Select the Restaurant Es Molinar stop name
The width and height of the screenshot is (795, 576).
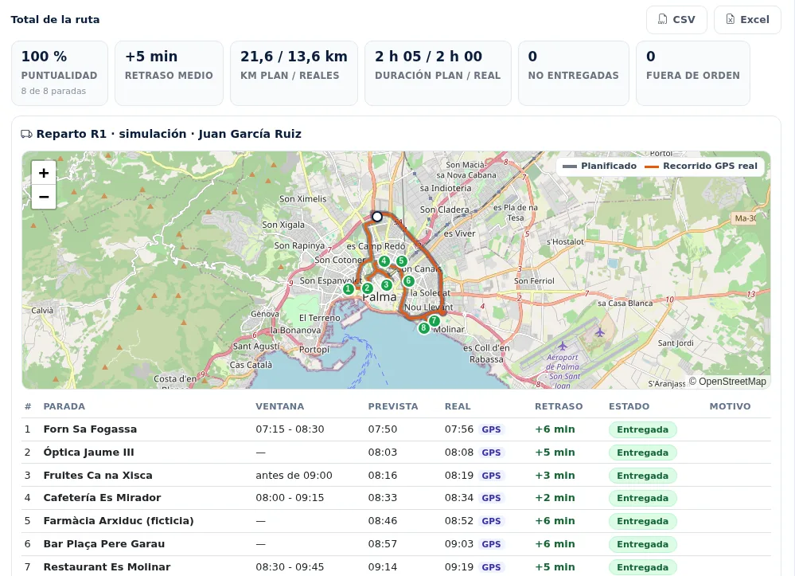pos(107,567)
